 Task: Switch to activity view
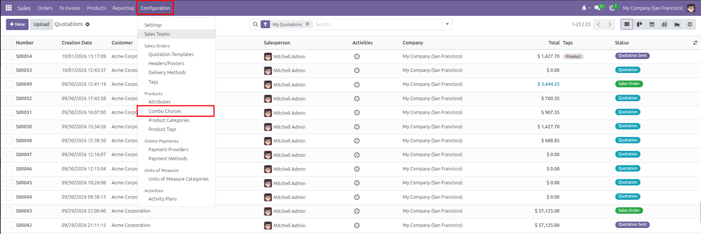click(690, 24)
